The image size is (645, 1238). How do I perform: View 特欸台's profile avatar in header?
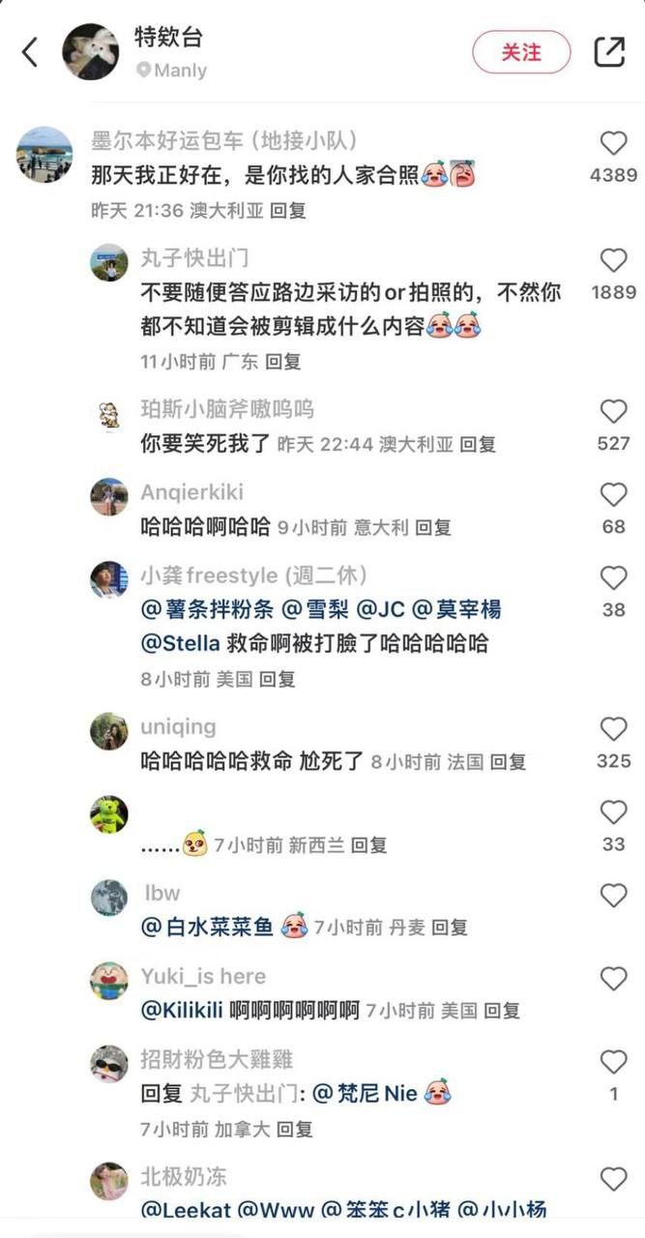click(x=91, y=52)
